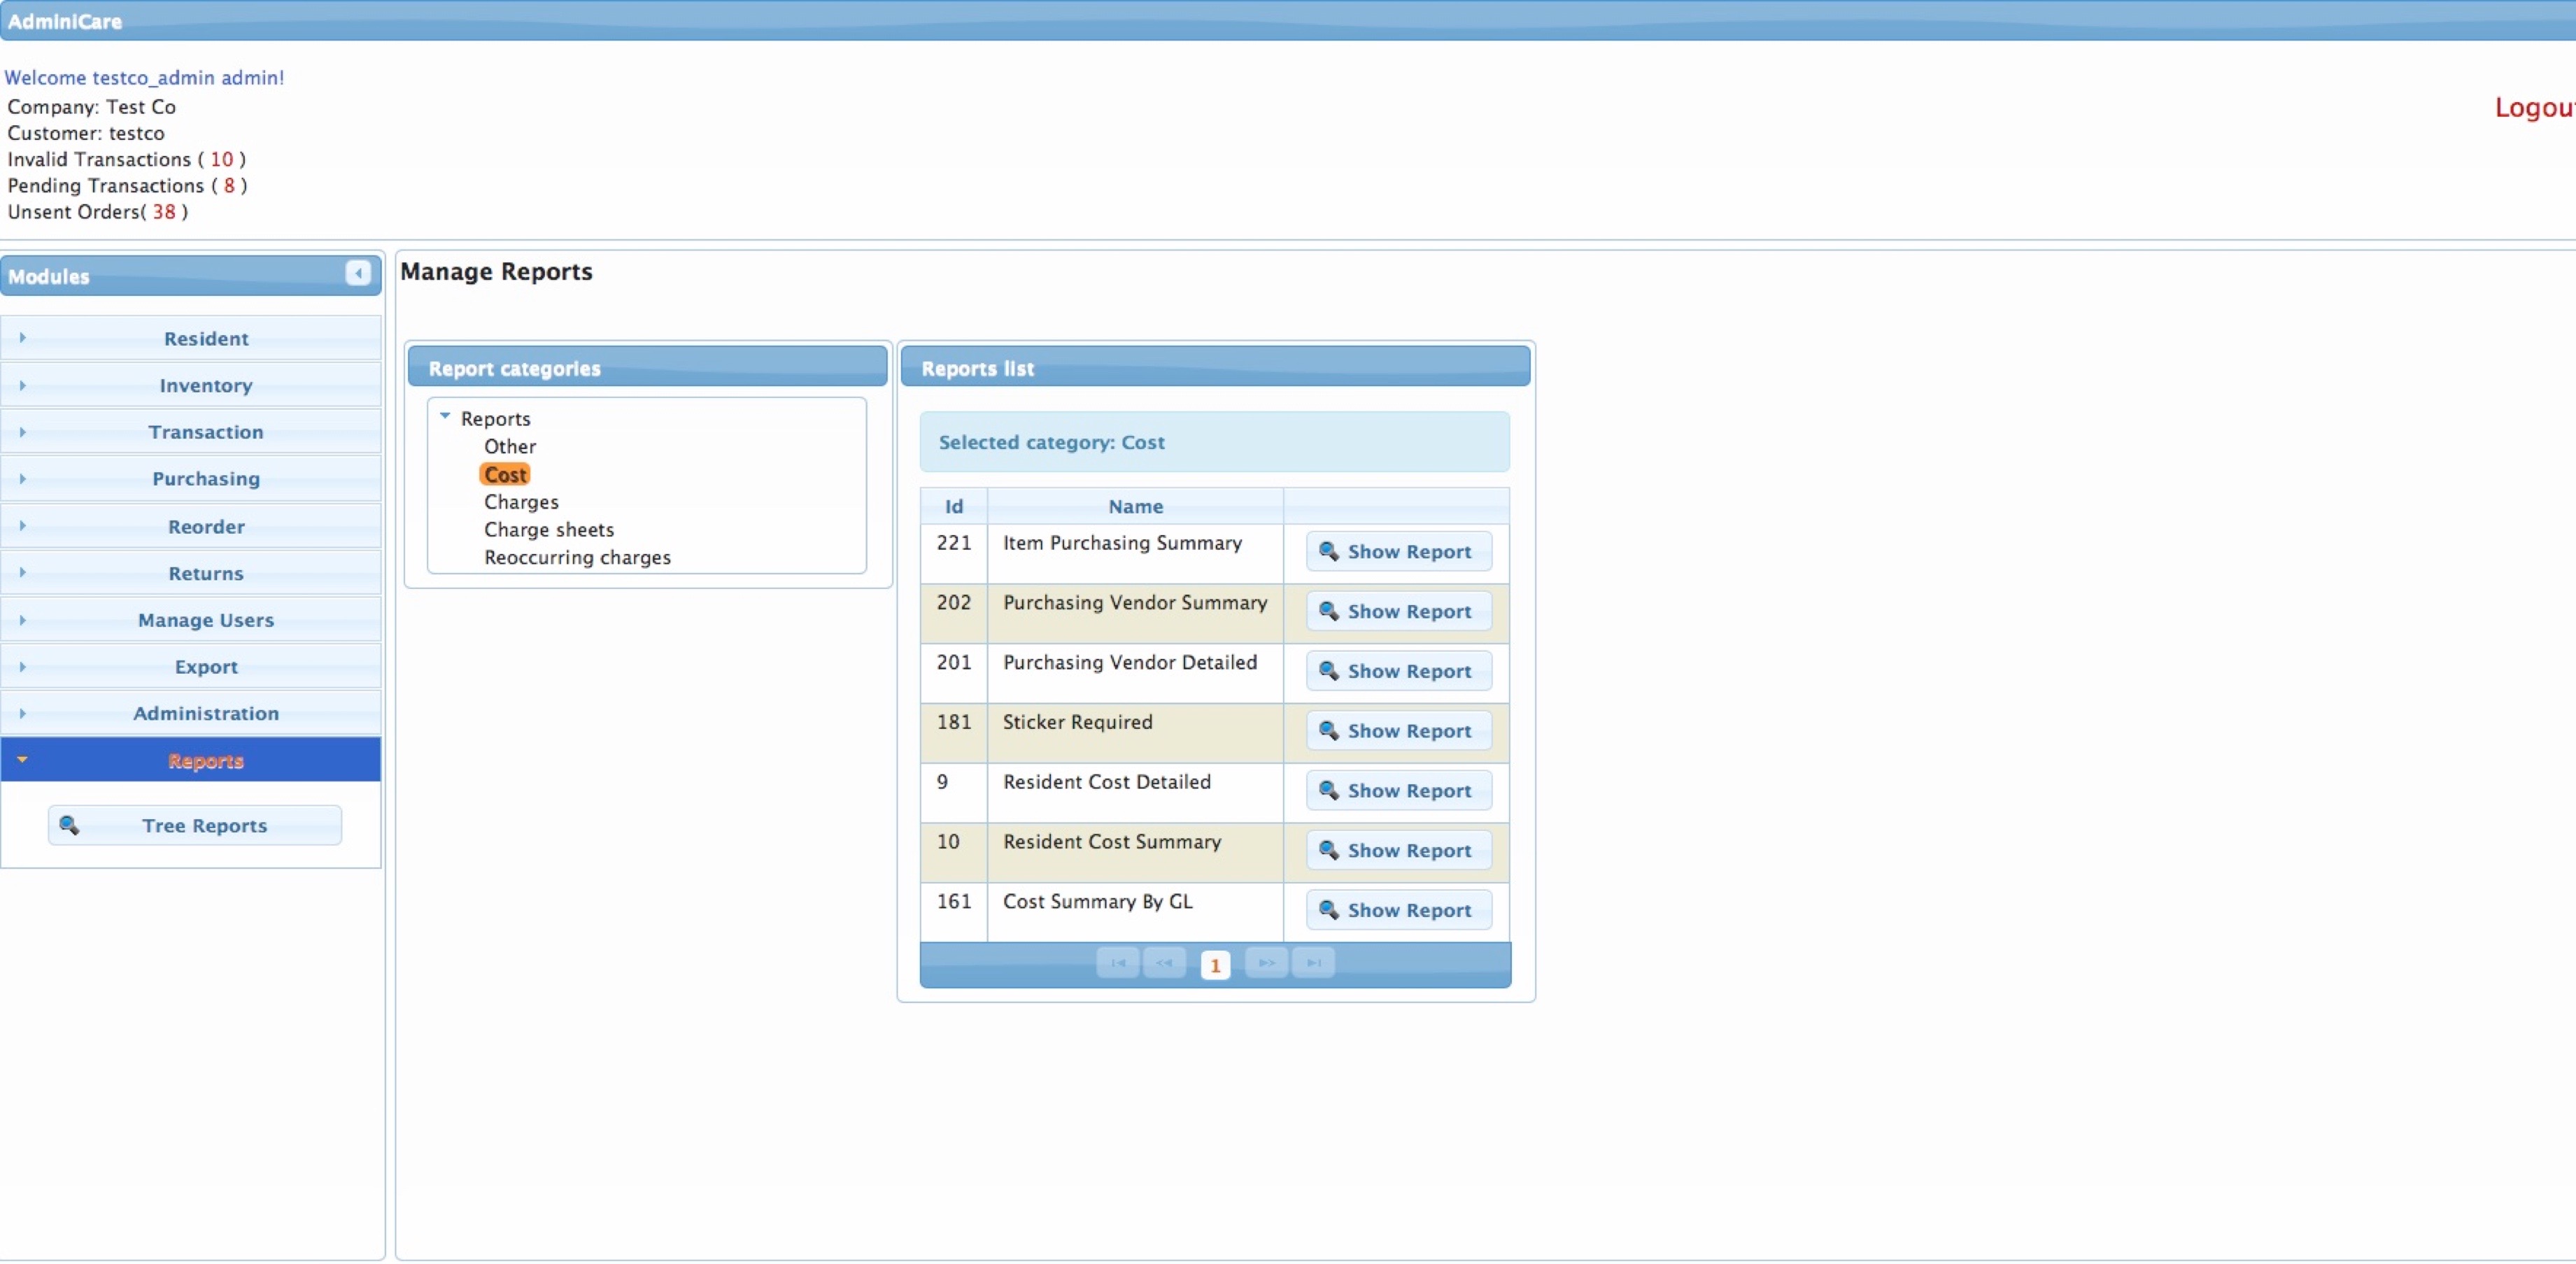2576x1264 pixels.
Task: Open the Manage Users module
Action: tap(205, 620)
